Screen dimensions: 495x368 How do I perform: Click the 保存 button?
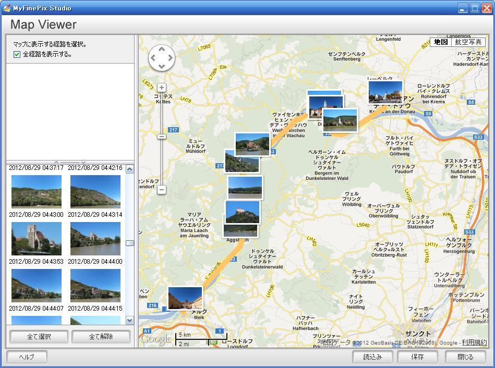click(417, 357)
